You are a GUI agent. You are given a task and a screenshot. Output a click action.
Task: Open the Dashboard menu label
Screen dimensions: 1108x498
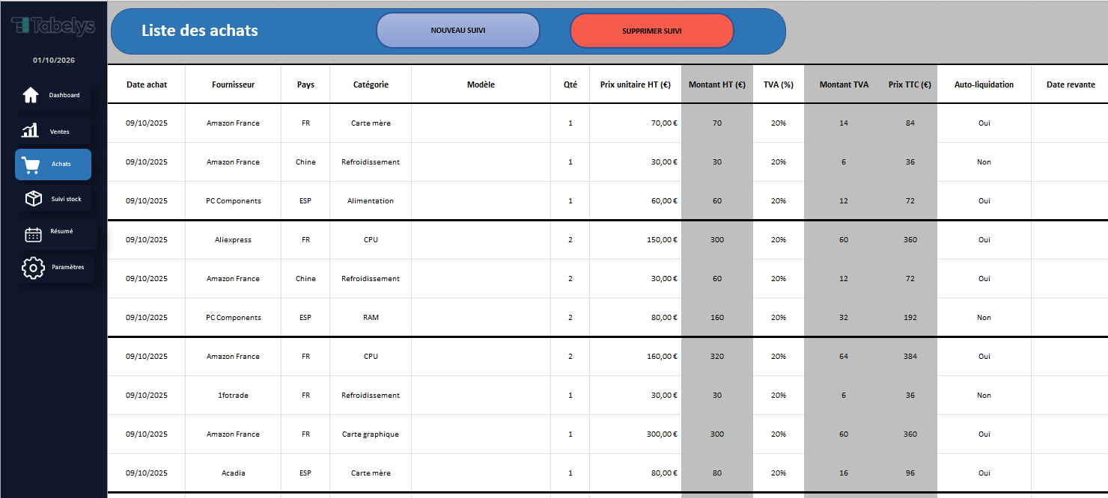[64, 96]
